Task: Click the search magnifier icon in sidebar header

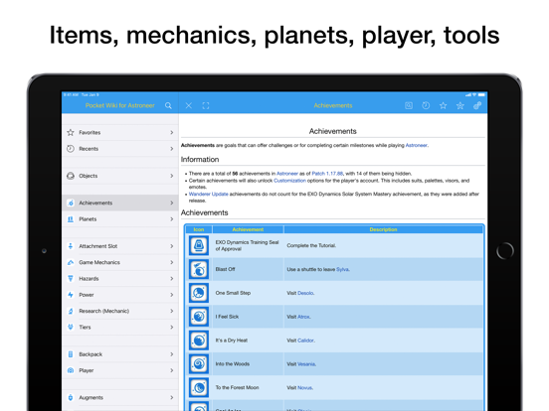Action: [168, 105]
